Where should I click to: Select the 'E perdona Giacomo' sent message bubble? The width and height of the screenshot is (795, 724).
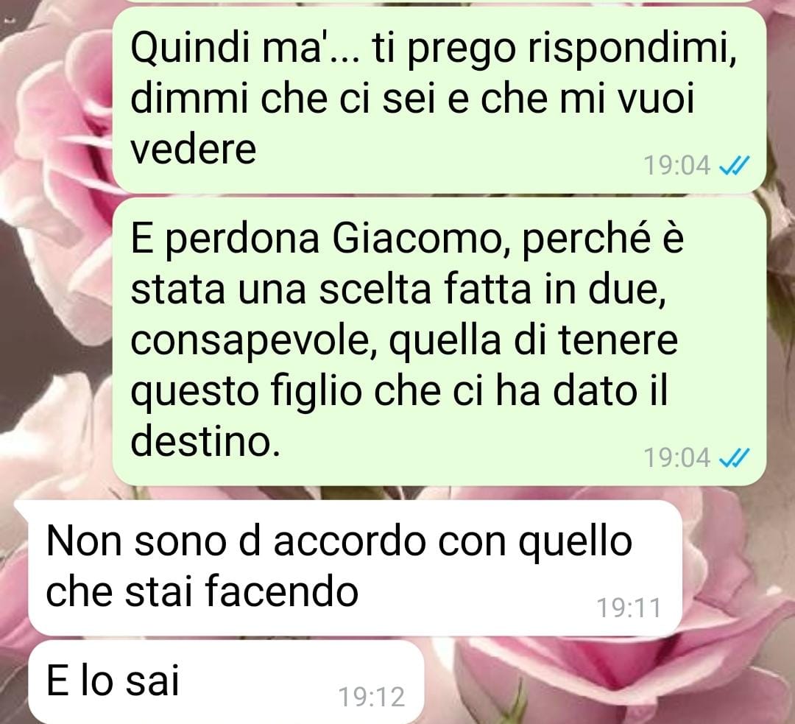439,342
